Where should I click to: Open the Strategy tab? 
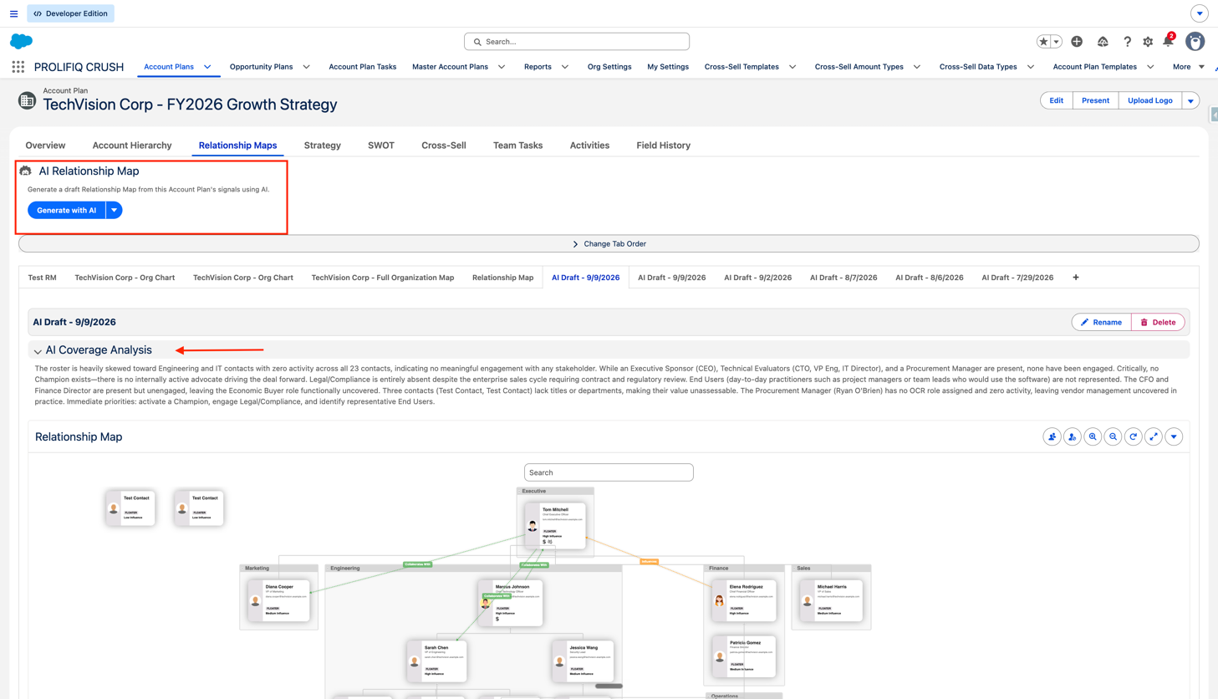tap(323, 145)
